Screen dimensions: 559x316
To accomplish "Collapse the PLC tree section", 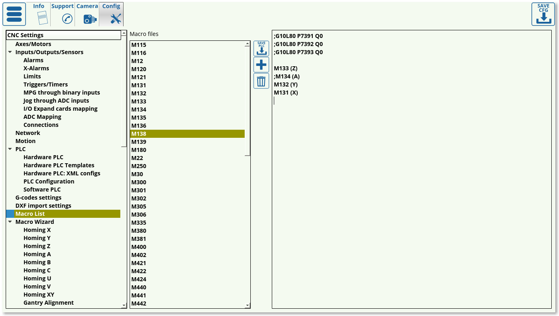I will click(10, 149).
